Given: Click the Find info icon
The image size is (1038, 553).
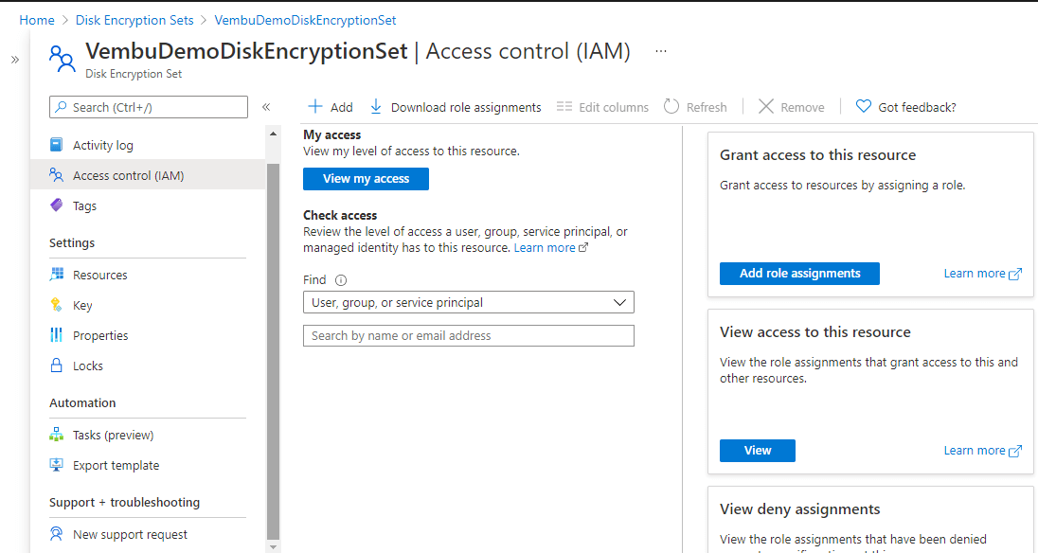Looking at the screenshot, I should [x=341, y=280].
